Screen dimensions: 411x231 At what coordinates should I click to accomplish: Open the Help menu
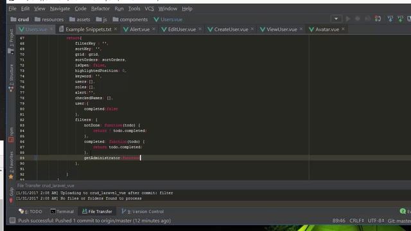pos(187,8)
